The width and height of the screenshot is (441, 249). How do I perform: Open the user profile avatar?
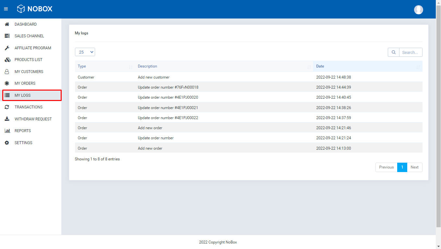(x=418, y=10)
